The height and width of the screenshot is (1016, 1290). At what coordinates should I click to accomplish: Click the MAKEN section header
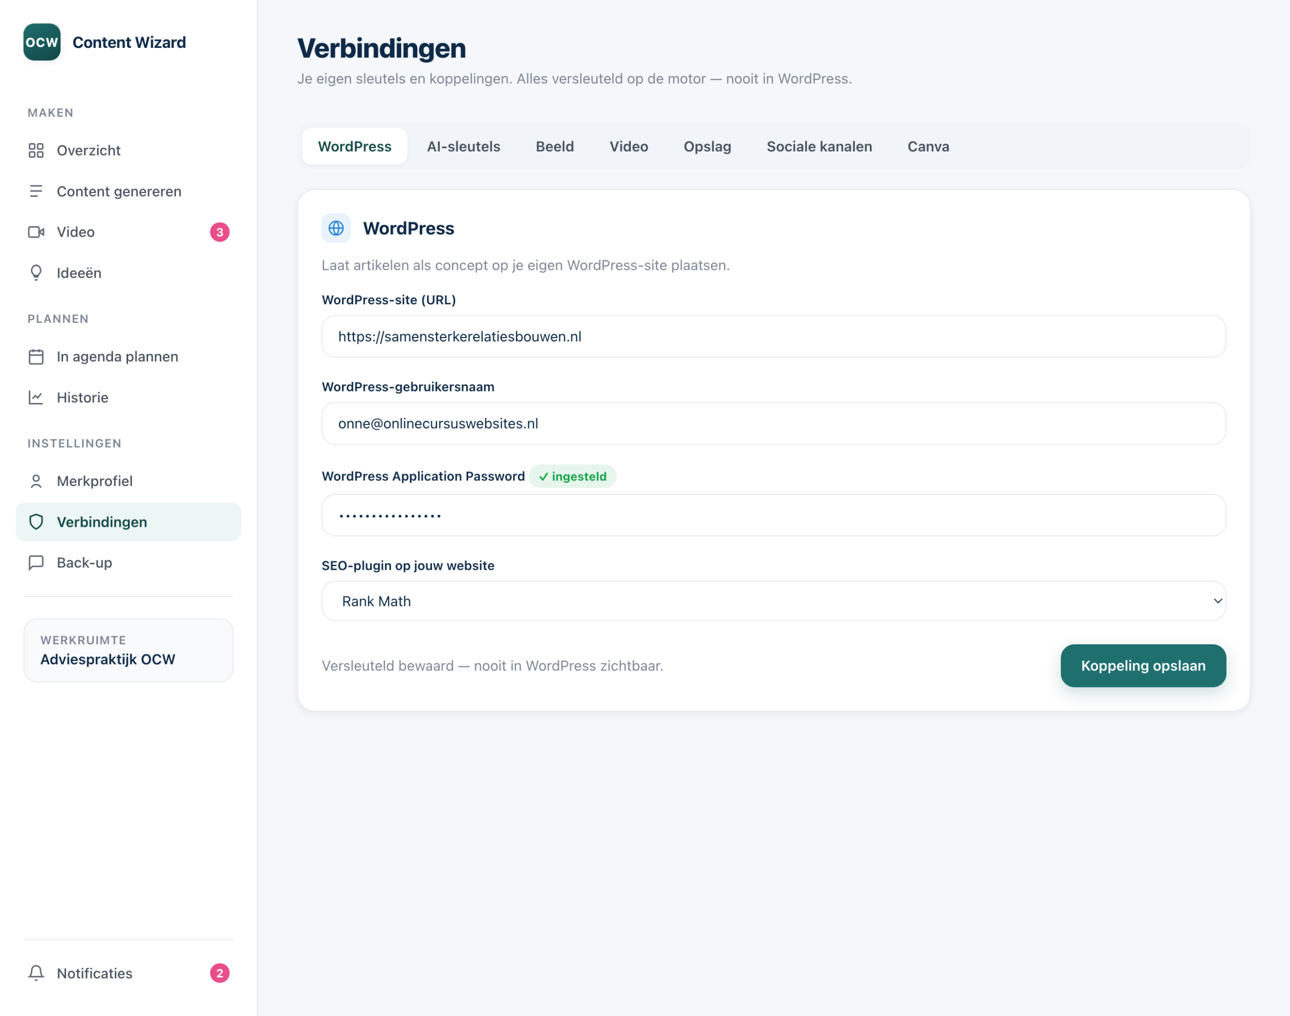pyautogui.click(x=50, y=113)
